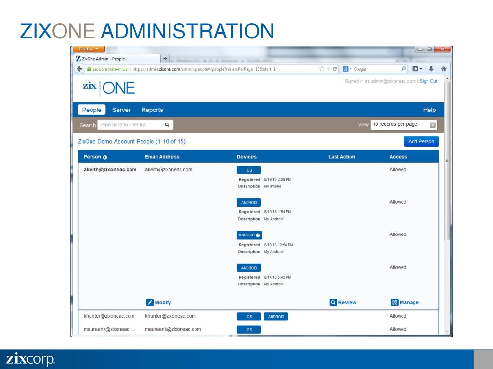Click the Review link
This screenshot has height=369, width=493.
tap(347, 303)
